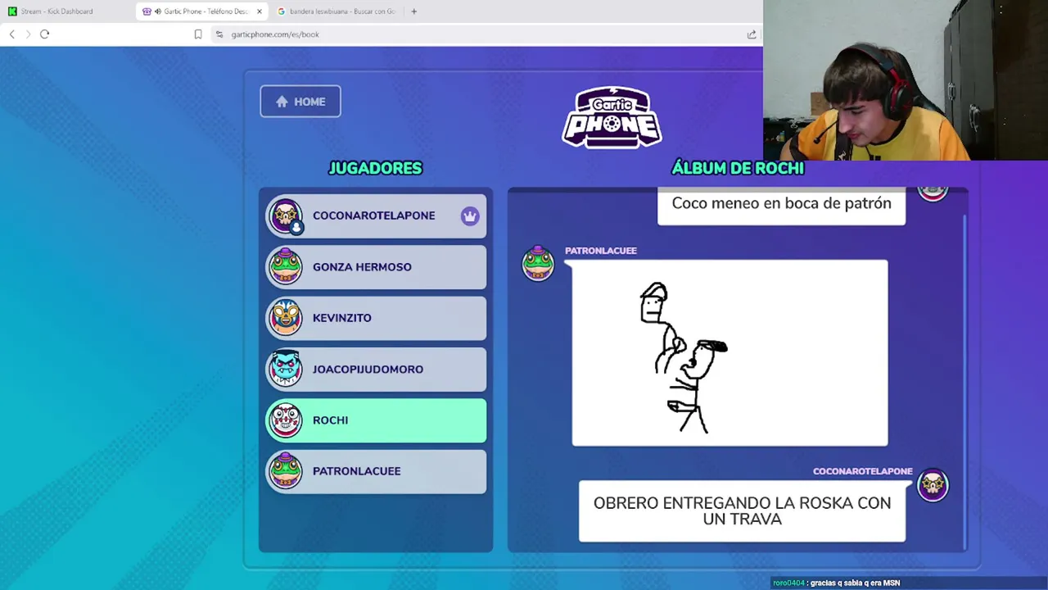Click COCONAROTELAPONE's avatar beside the album caption
1048x590 pixels.
933,484
